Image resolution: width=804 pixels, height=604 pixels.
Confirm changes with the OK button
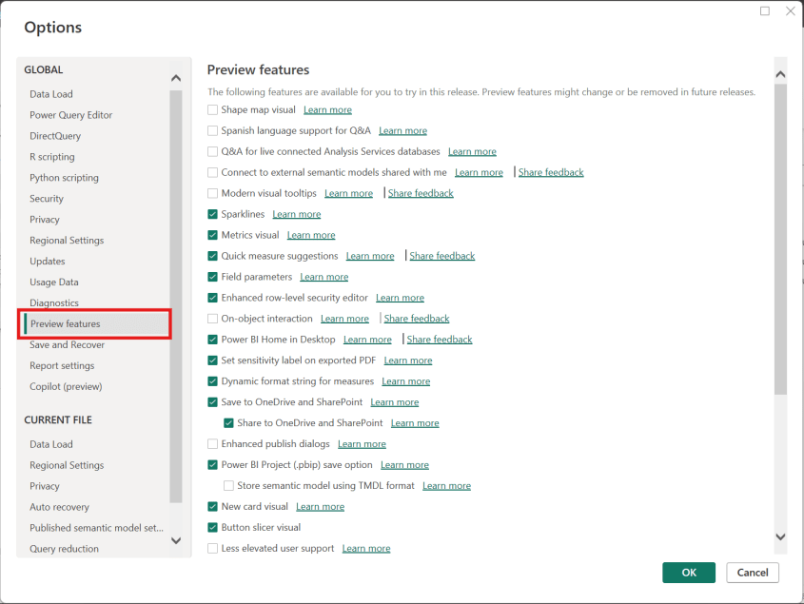pos(688,573)
